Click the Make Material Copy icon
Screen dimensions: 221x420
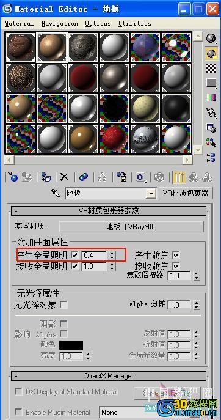coord(84,177)
